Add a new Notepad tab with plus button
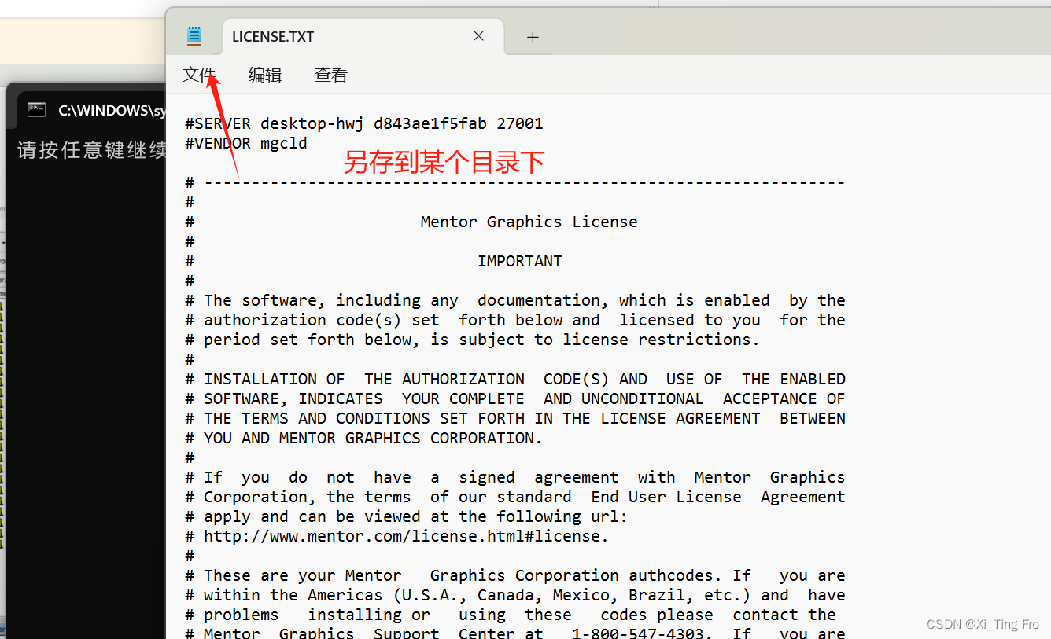Image resolution: width=1051 pixels, height=639 pixels. coord(533,37)
